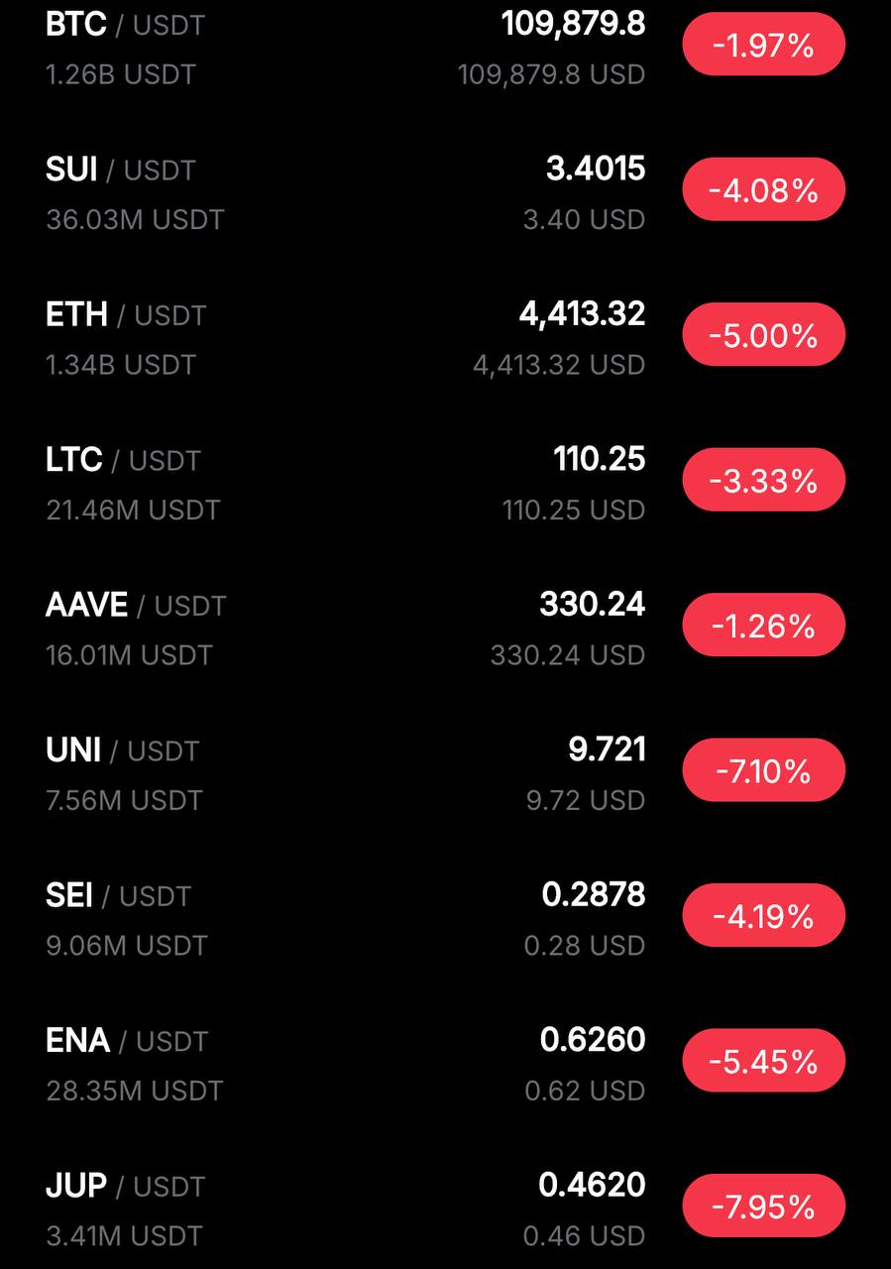Open the SUI / USDT pair
Viewport: 891px width, 1269px height.
[x=445, y=190]
